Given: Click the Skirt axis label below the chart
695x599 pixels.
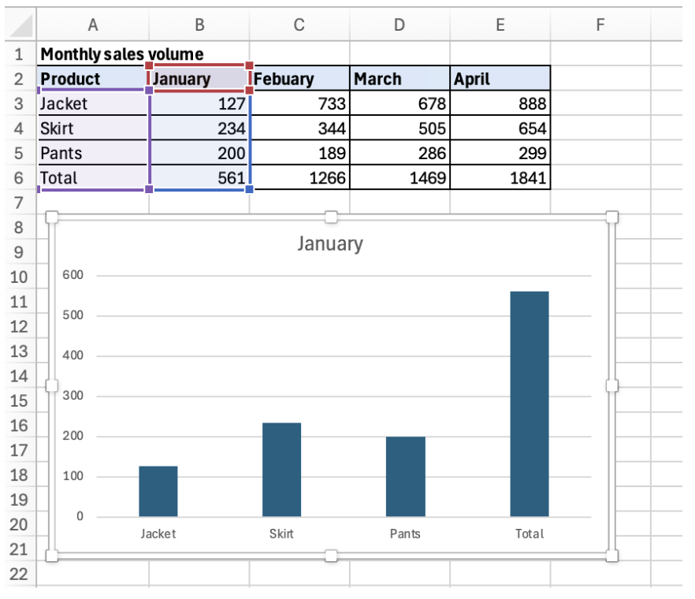Looking at the screenshot, I should point(281,534).
